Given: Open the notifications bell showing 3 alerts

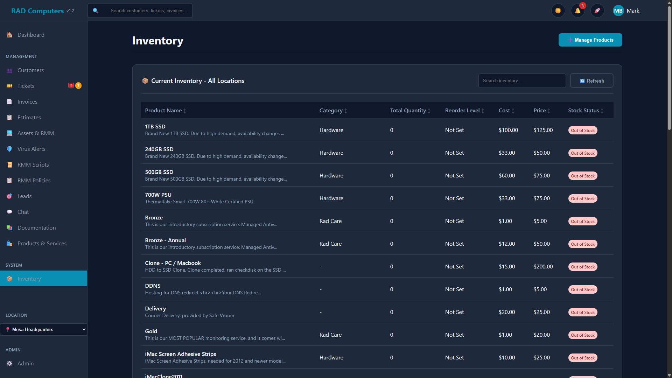Looking at the screenshot, I should click(x=577, y=10).
